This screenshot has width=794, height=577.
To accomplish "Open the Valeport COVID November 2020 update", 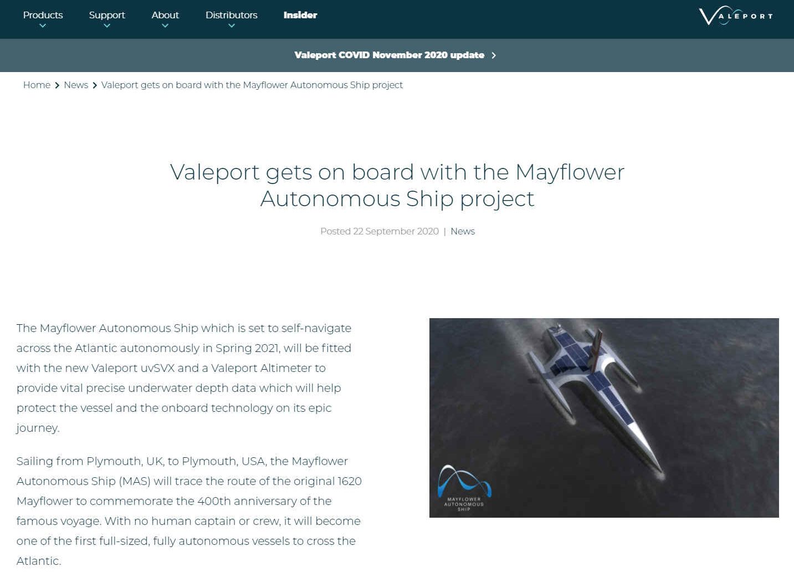I will click(x=389, y=55).
